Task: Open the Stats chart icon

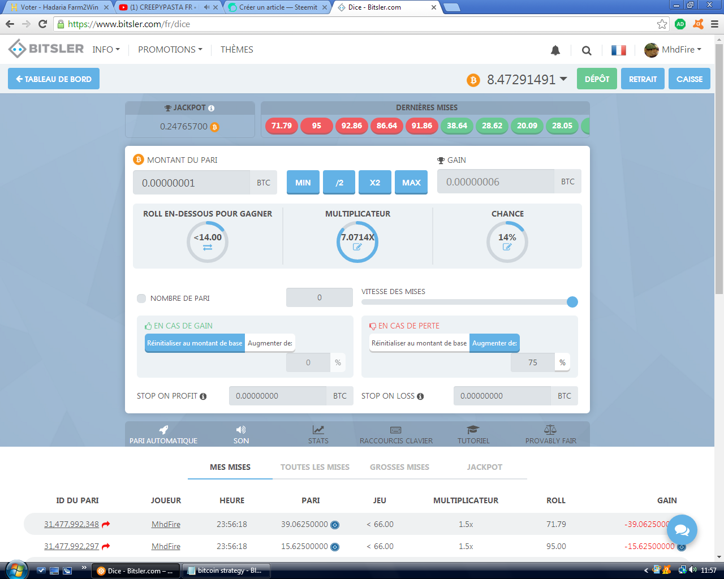Action: click(318, 430)
